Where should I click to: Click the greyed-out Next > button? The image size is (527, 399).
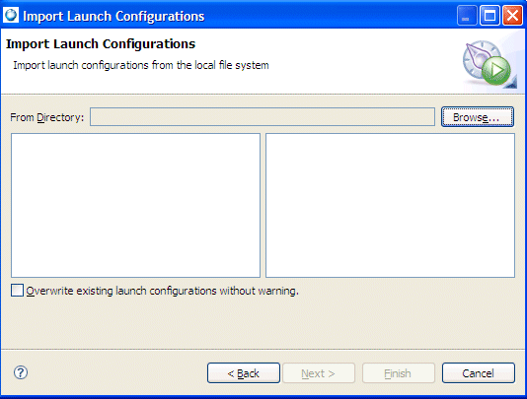319,372
